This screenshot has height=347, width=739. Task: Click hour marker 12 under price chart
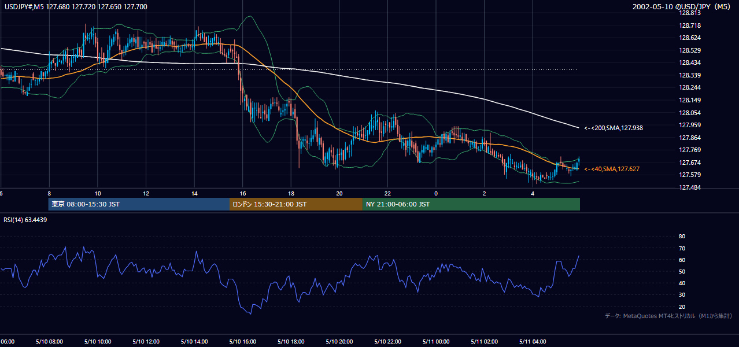[146, 193]
